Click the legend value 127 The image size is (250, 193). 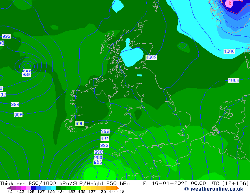coord(41,191)
